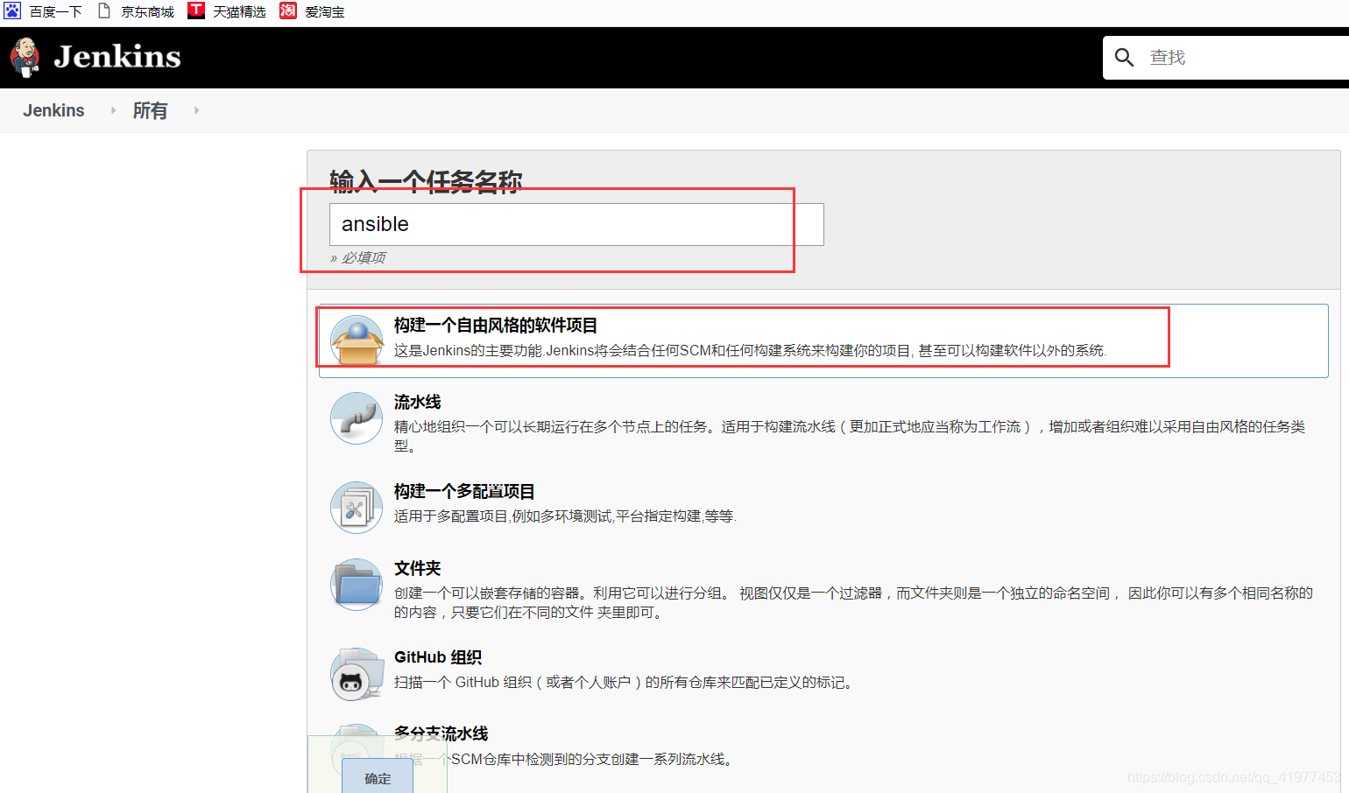Open the 京东商城 bookmark
This screenshot has height=793, width=1349.
[148, 11]
